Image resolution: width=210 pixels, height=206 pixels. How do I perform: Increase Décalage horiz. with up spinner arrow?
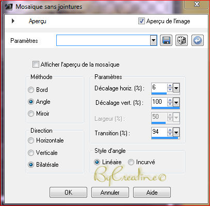(170, 86)
